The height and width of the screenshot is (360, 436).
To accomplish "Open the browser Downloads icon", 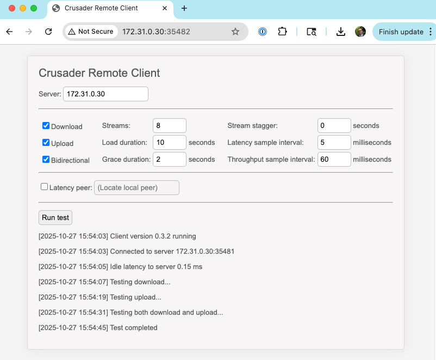I will [341, 32].
